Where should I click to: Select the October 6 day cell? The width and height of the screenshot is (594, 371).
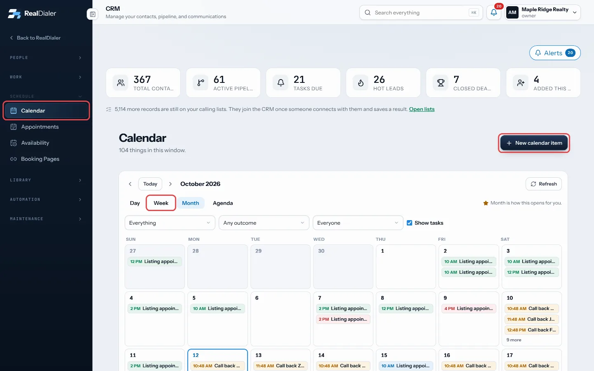click(x=280, y=319)
